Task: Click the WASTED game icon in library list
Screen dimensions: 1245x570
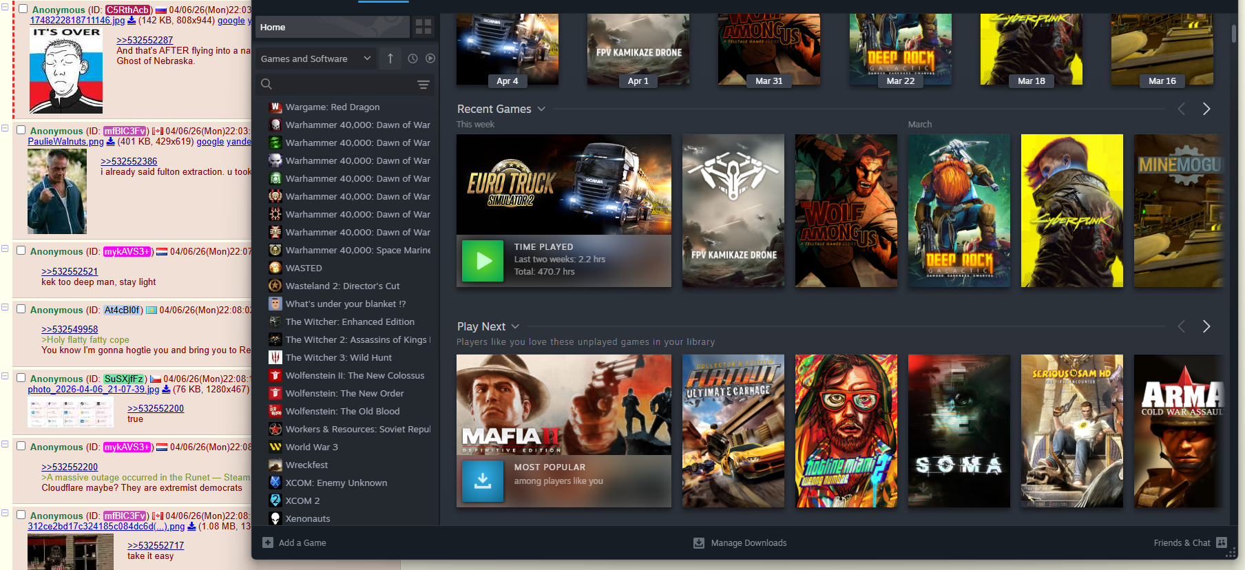Action: (275, 268)
